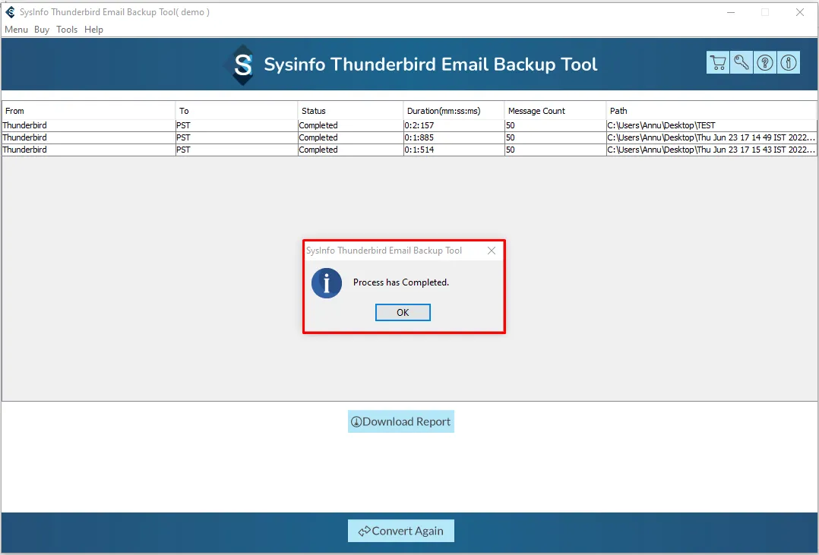The height and width of the screenshot is (555, 819).
Task: Click the SysInfo logo in the banner
Action: (x=243, y=65)
